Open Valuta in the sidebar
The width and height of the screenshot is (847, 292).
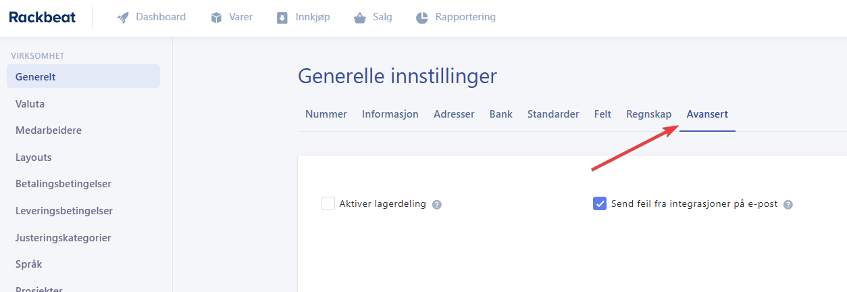[x=30, y=104]
